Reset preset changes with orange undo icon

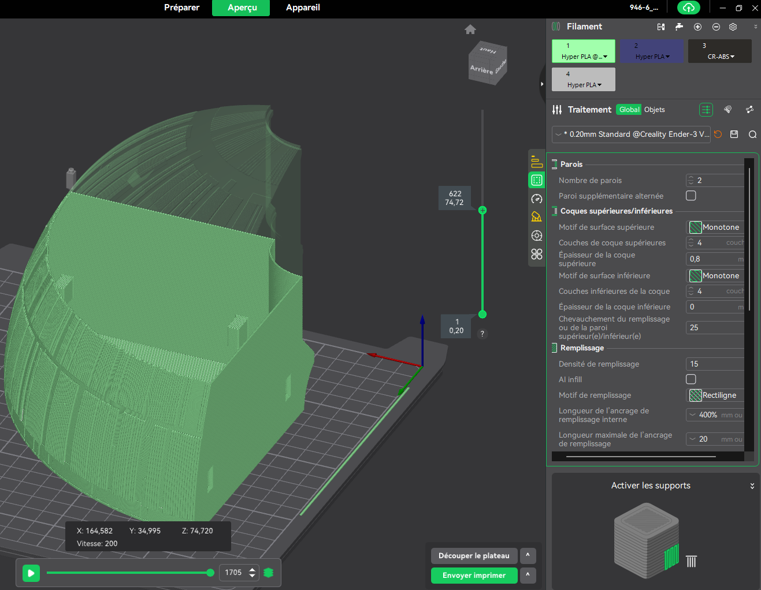[718, 134]
